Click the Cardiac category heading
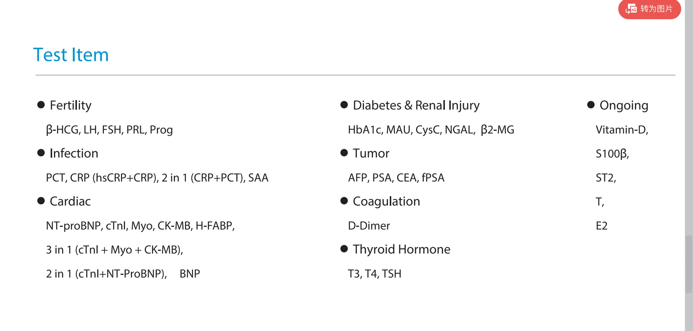The width and height of the screenshot is (693, 331). point(70,201)
